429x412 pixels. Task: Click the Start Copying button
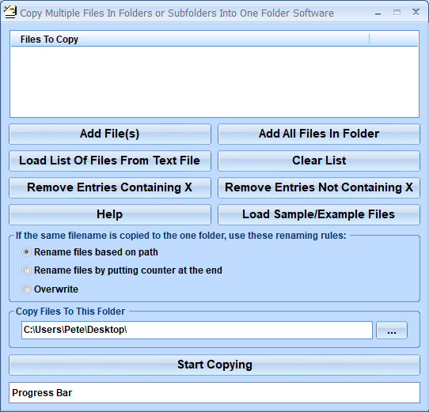point(214,365)
